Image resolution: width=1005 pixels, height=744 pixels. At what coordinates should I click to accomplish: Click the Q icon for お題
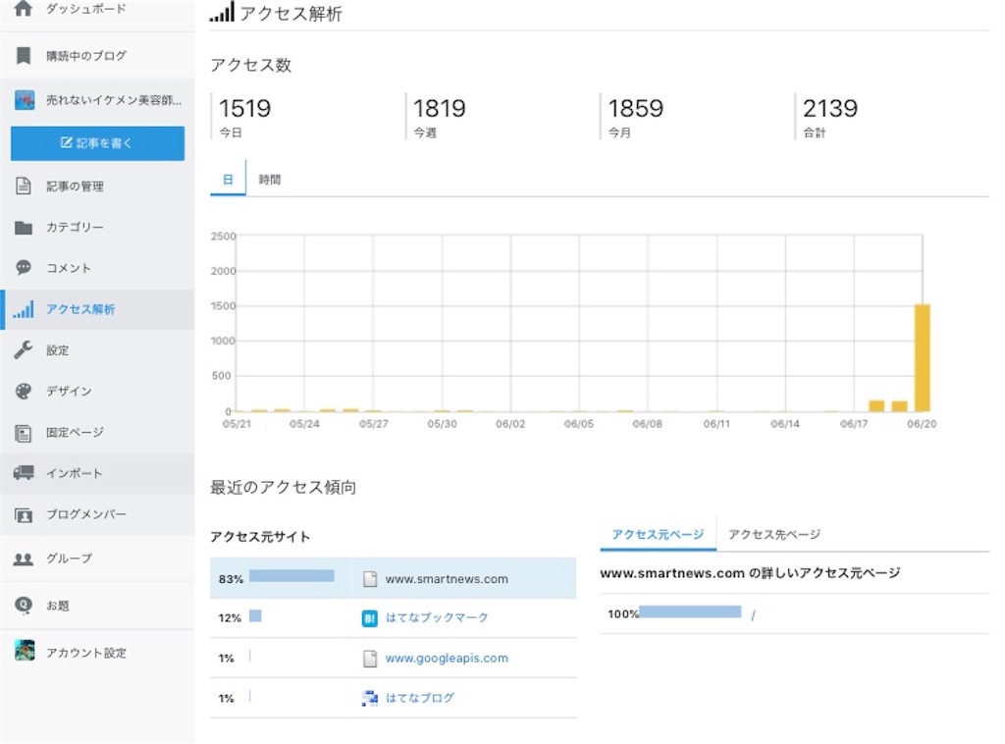tap(24, 605)
